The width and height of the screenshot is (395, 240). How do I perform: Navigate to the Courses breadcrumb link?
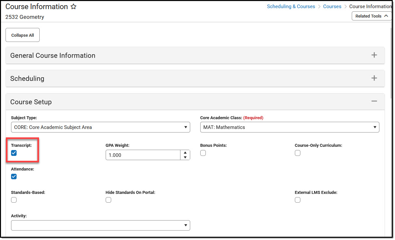coord(332,6)
